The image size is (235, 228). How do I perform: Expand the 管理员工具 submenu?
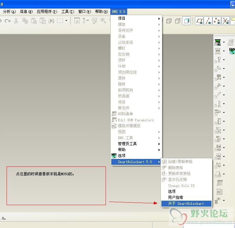[x=136, y=144]
